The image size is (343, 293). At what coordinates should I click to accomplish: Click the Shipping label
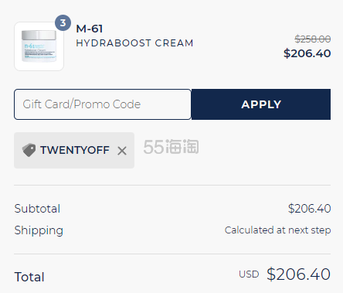coord(39,230)
